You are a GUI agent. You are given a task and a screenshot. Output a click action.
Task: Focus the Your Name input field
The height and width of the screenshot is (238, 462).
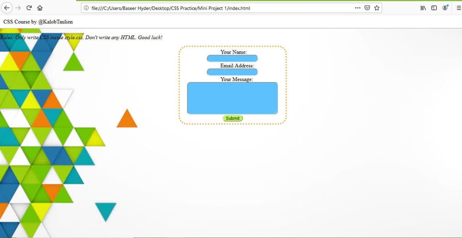click(x=232, y=58)
